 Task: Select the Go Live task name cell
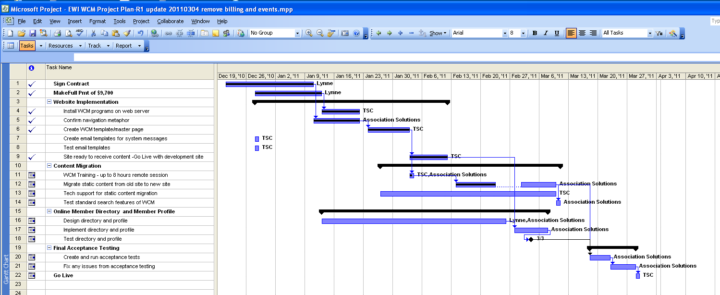pyautogui.click(x=63, y=275)
